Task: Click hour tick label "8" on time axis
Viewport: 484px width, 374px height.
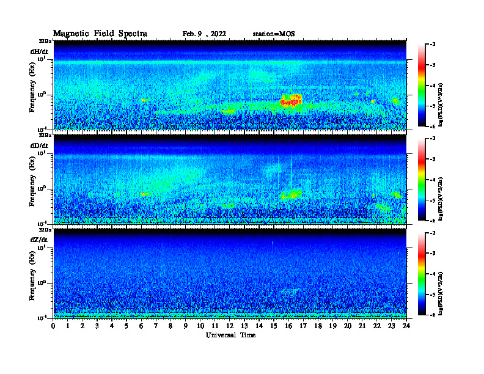Action: 170,326
